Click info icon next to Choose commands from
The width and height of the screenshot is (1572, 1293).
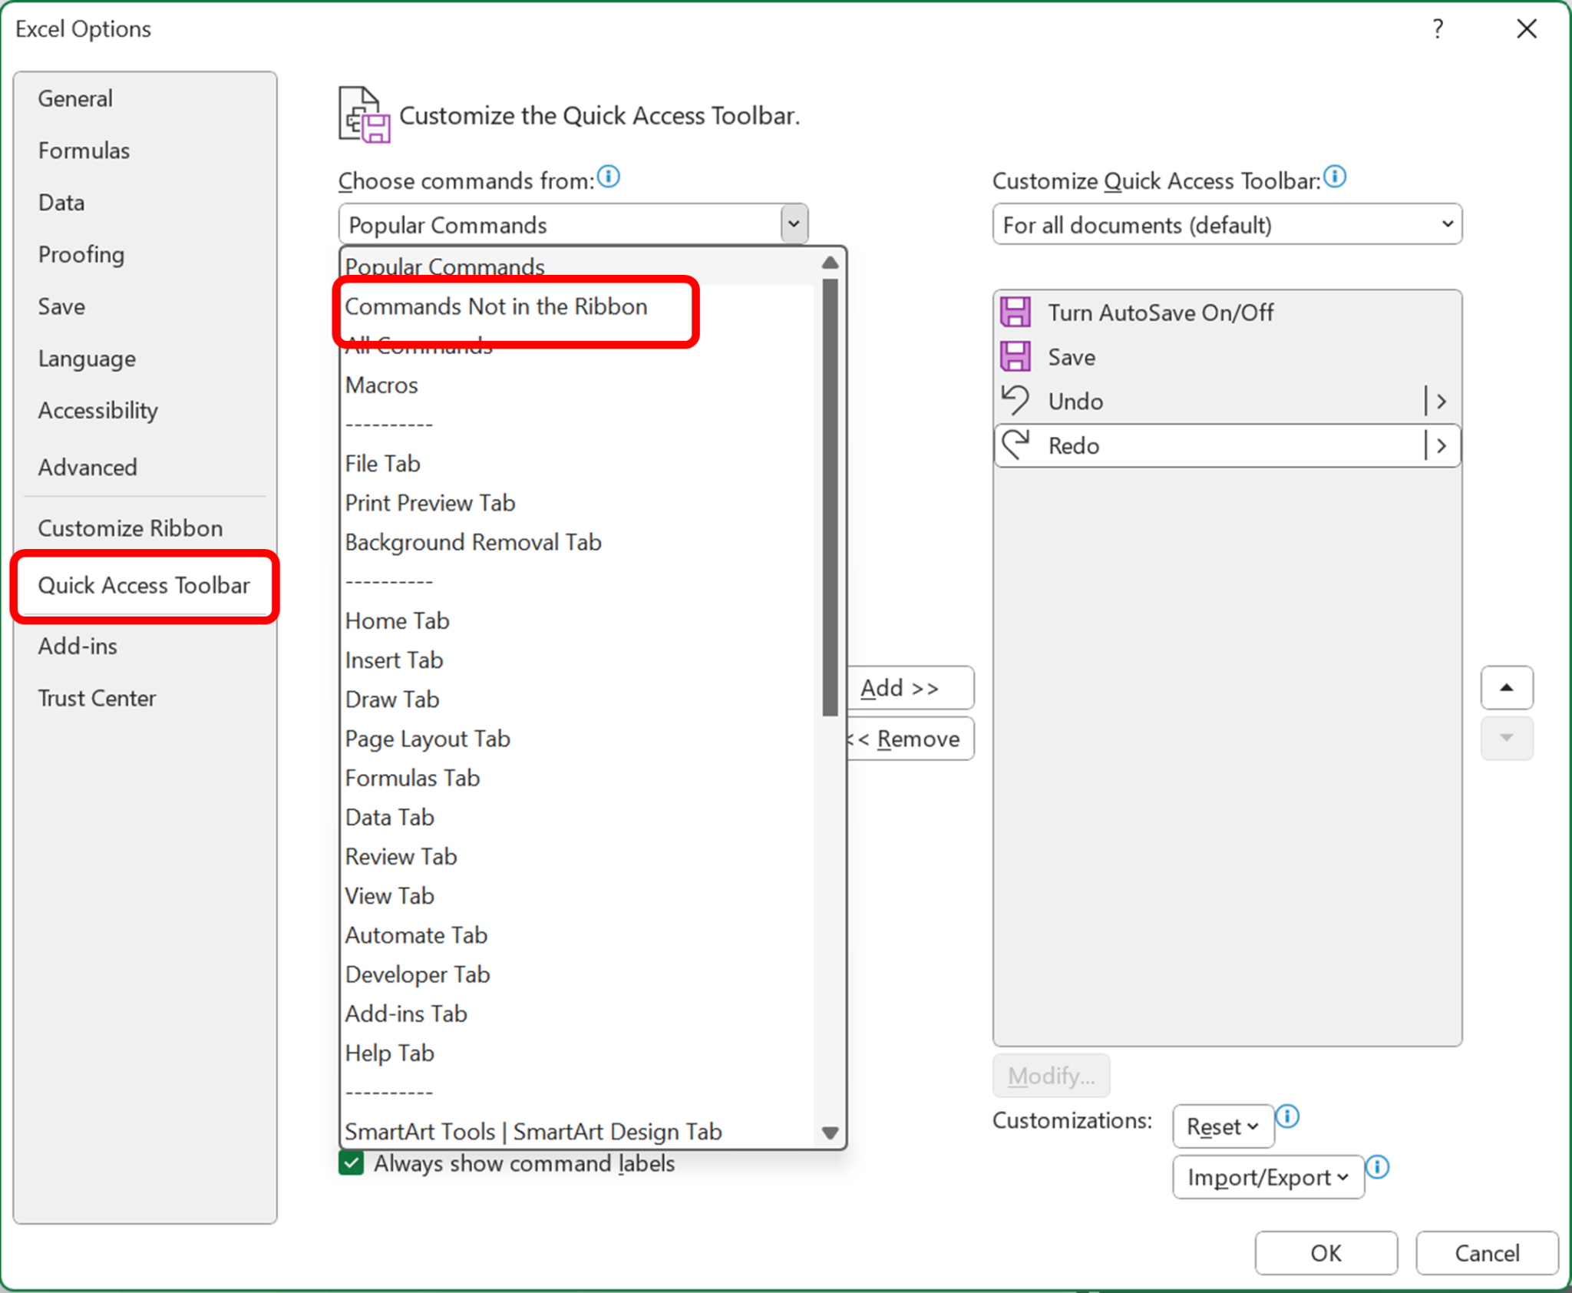click(608, 177)
